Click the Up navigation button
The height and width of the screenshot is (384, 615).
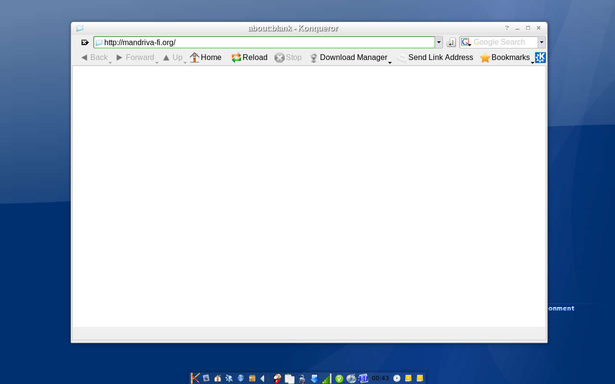(172, 58)
